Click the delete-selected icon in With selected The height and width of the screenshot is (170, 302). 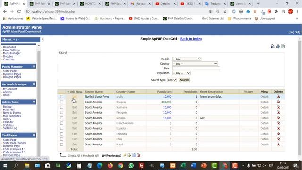pyautogui.click(x=138, y=155)
